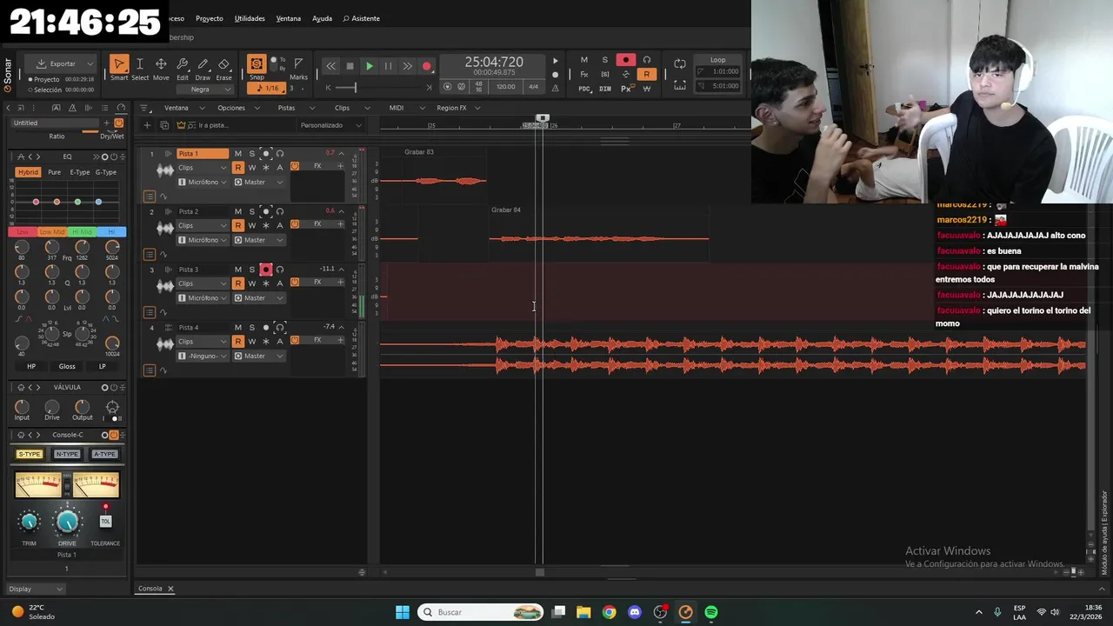1113x626 pixels.
Task: Select the Erase tool
Action: (223, 69)
